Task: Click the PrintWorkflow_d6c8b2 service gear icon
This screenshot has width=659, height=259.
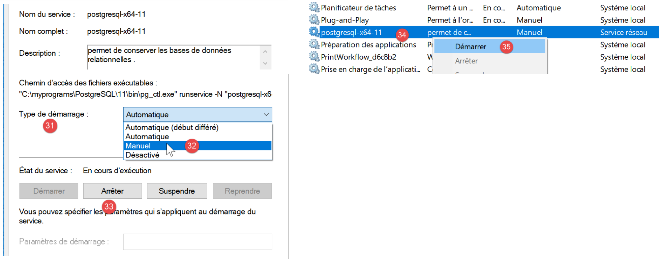Action: tap(314, 57)
